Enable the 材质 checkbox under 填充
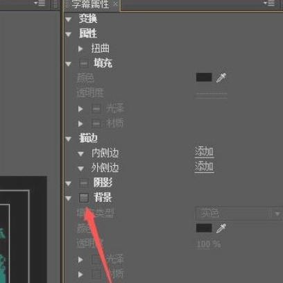Screen dimensions: 283x283 click(x=96, y=123)
